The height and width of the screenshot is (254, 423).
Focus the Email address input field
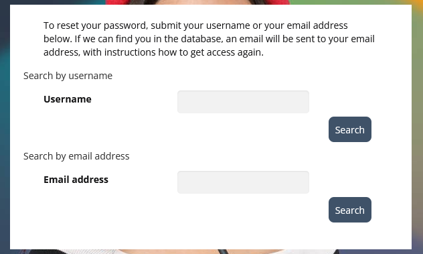pyautogui.click(x=243, y=182)
